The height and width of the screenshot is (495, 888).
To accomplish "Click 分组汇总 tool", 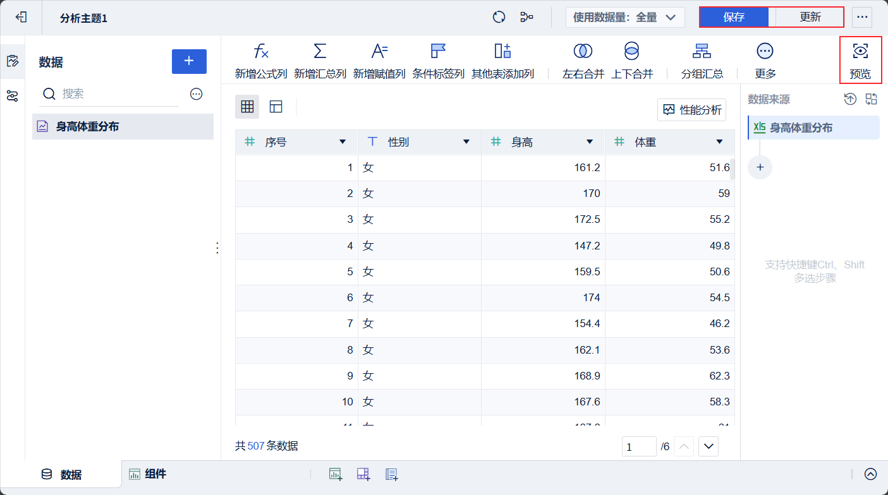I will (x=702, y=61).
